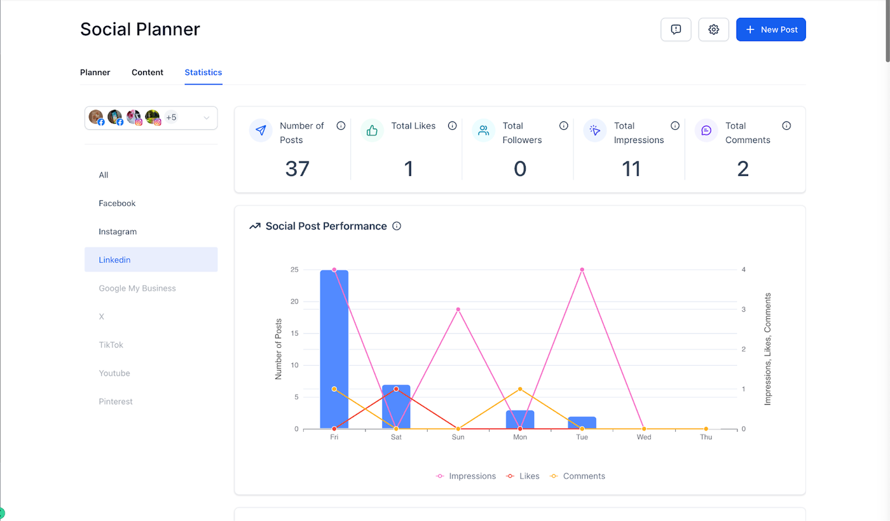Screen dimensions: 890x521
Task: Open Social Planner settings gear
Action: (713, 30)
